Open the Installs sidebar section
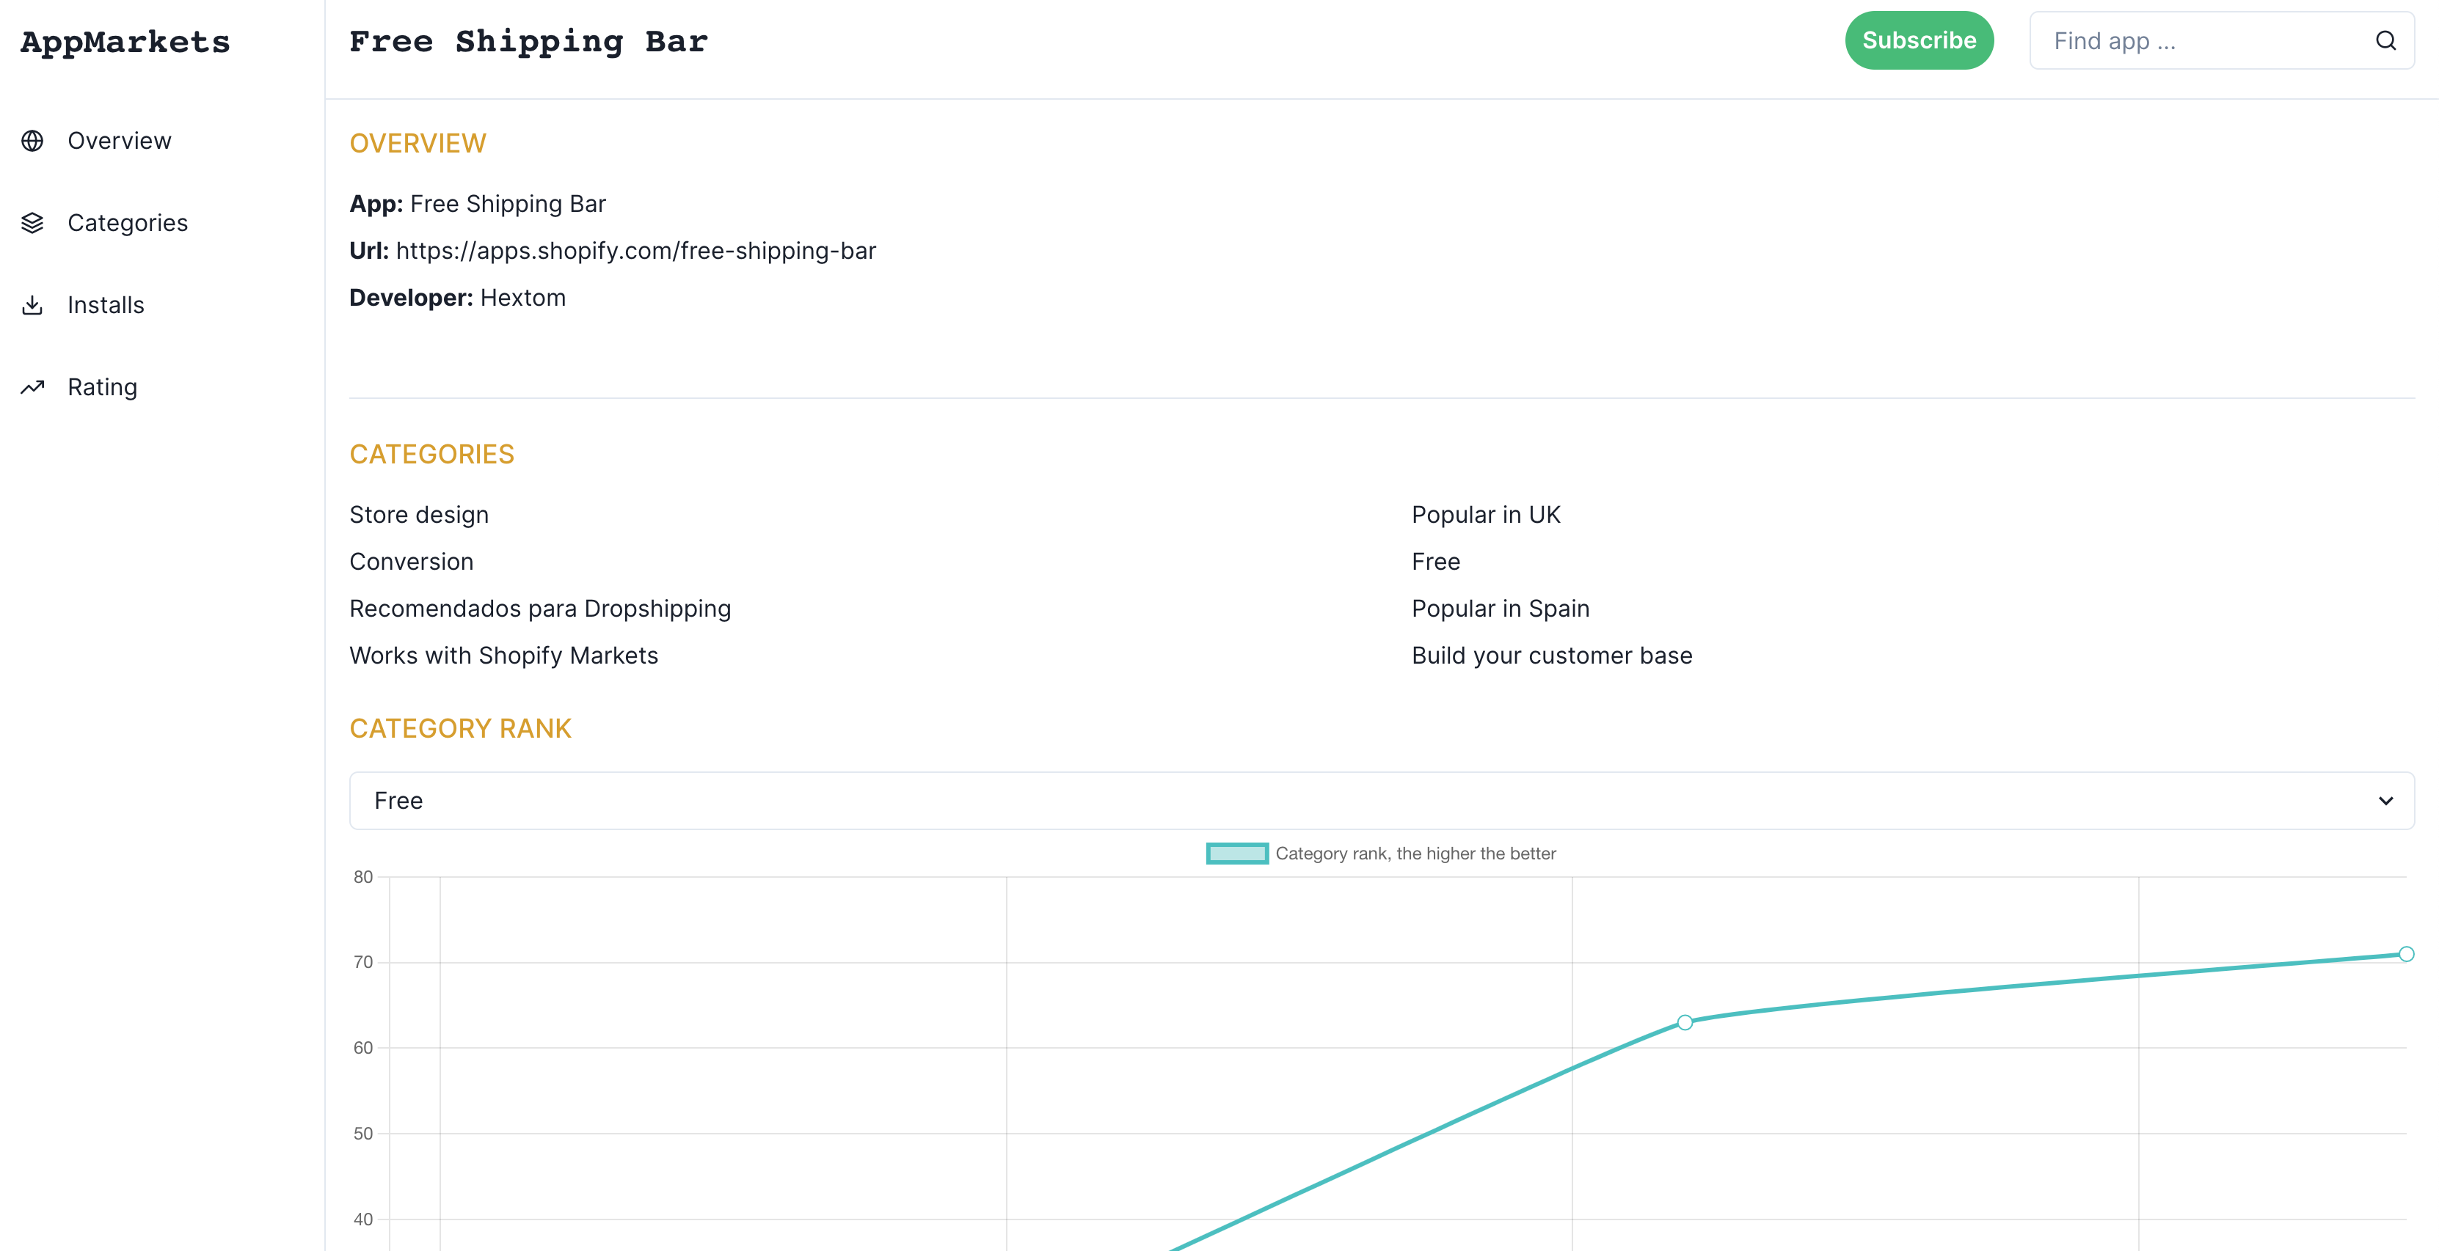The width and height of the screenshot is (2439, 1251). pos(106,306)
